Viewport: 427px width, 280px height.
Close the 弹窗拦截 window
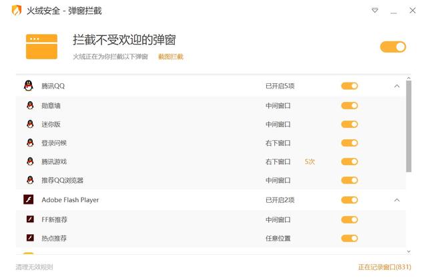(x=412, y=11)
